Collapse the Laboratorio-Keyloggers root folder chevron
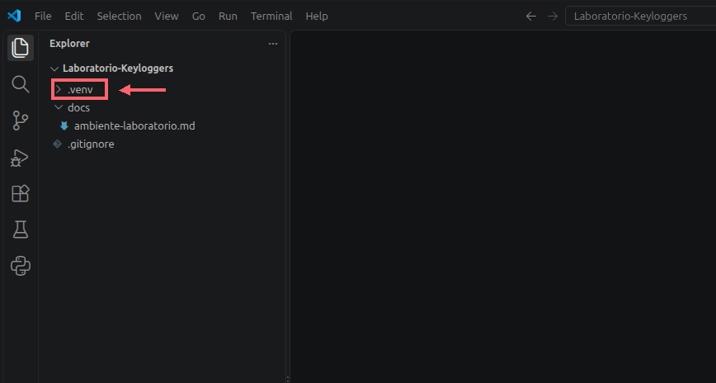This screenshot has height=383, width=716. tap(54, 69)
